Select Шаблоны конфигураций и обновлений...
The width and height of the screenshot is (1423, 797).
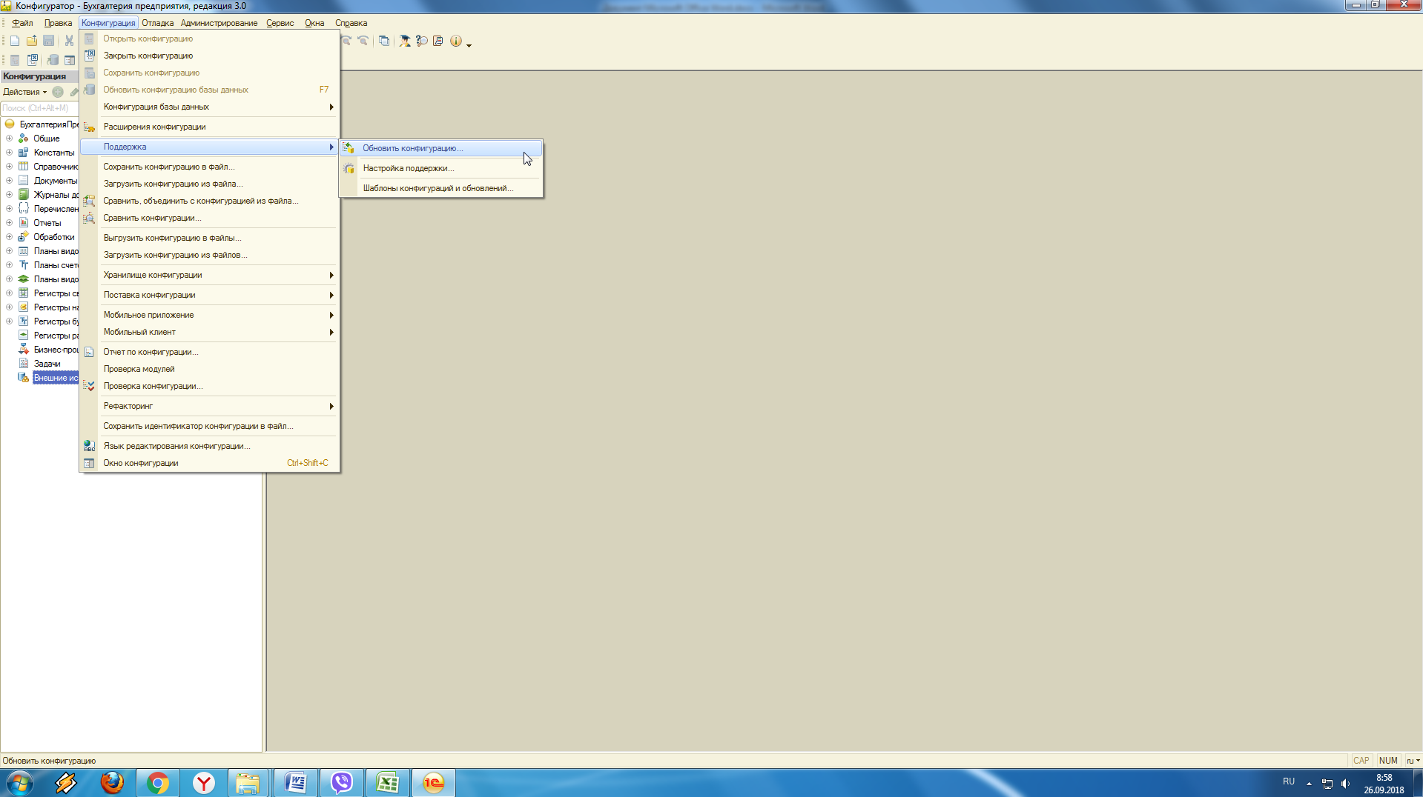tap(441, 188)
